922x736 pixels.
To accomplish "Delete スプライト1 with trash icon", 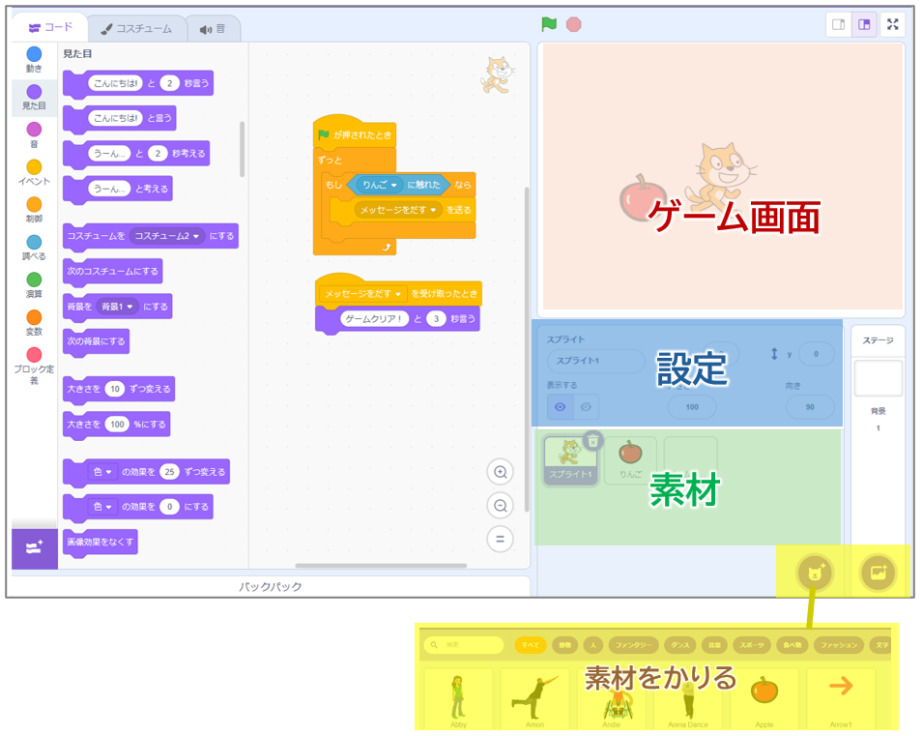I will (x=593, y=440).
